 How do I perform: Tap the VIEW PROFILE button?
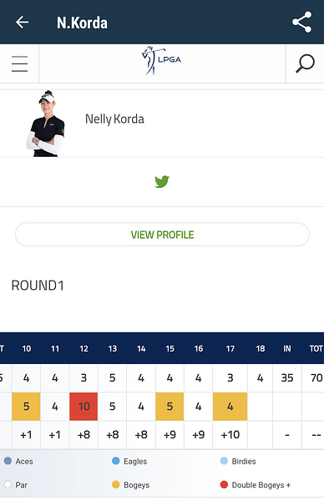(162, 235)
